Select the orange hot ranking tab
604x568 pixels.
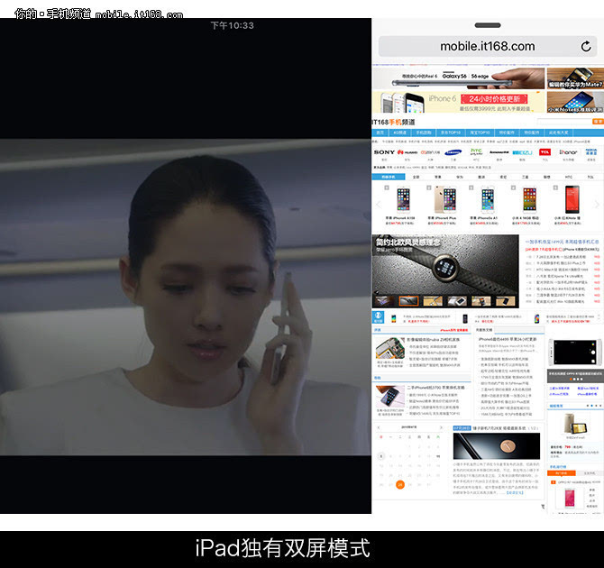tap(562, 472)
